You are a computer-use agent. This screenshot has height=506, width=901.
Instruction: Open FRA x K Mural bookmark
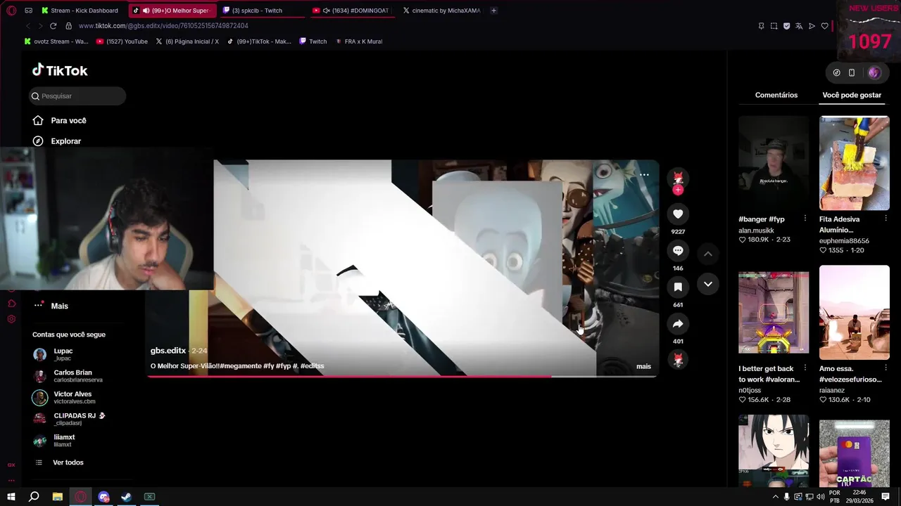tap(359, 41)
